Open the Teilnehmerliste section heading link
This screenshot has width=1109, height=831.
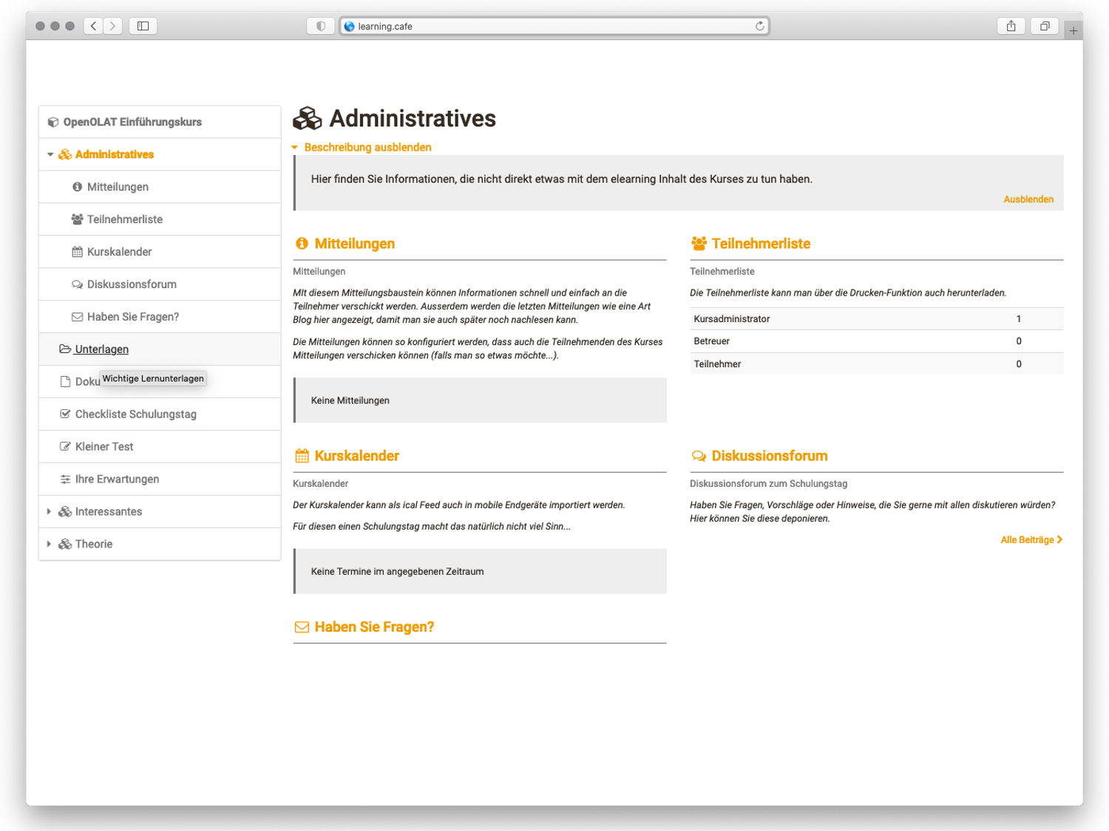pyautogui.click(x=761, y=244)
